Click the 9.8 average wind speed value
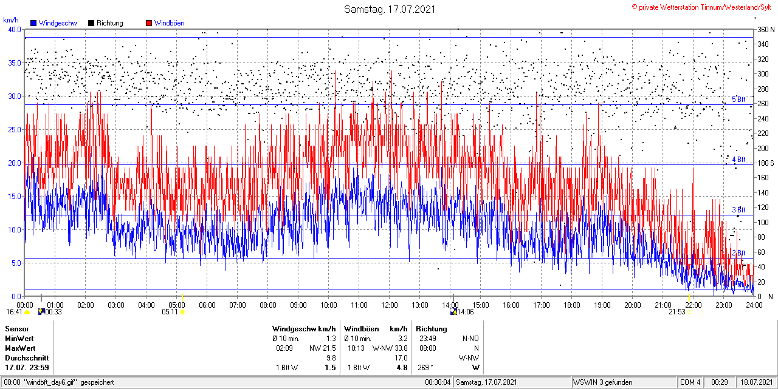This screenshot has width=778, height=389. click(331, 358)
